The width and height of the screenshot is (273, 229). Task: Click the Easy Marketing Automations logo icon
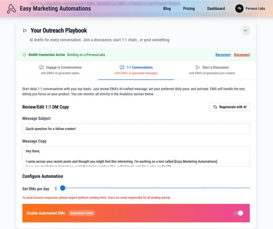11,9
